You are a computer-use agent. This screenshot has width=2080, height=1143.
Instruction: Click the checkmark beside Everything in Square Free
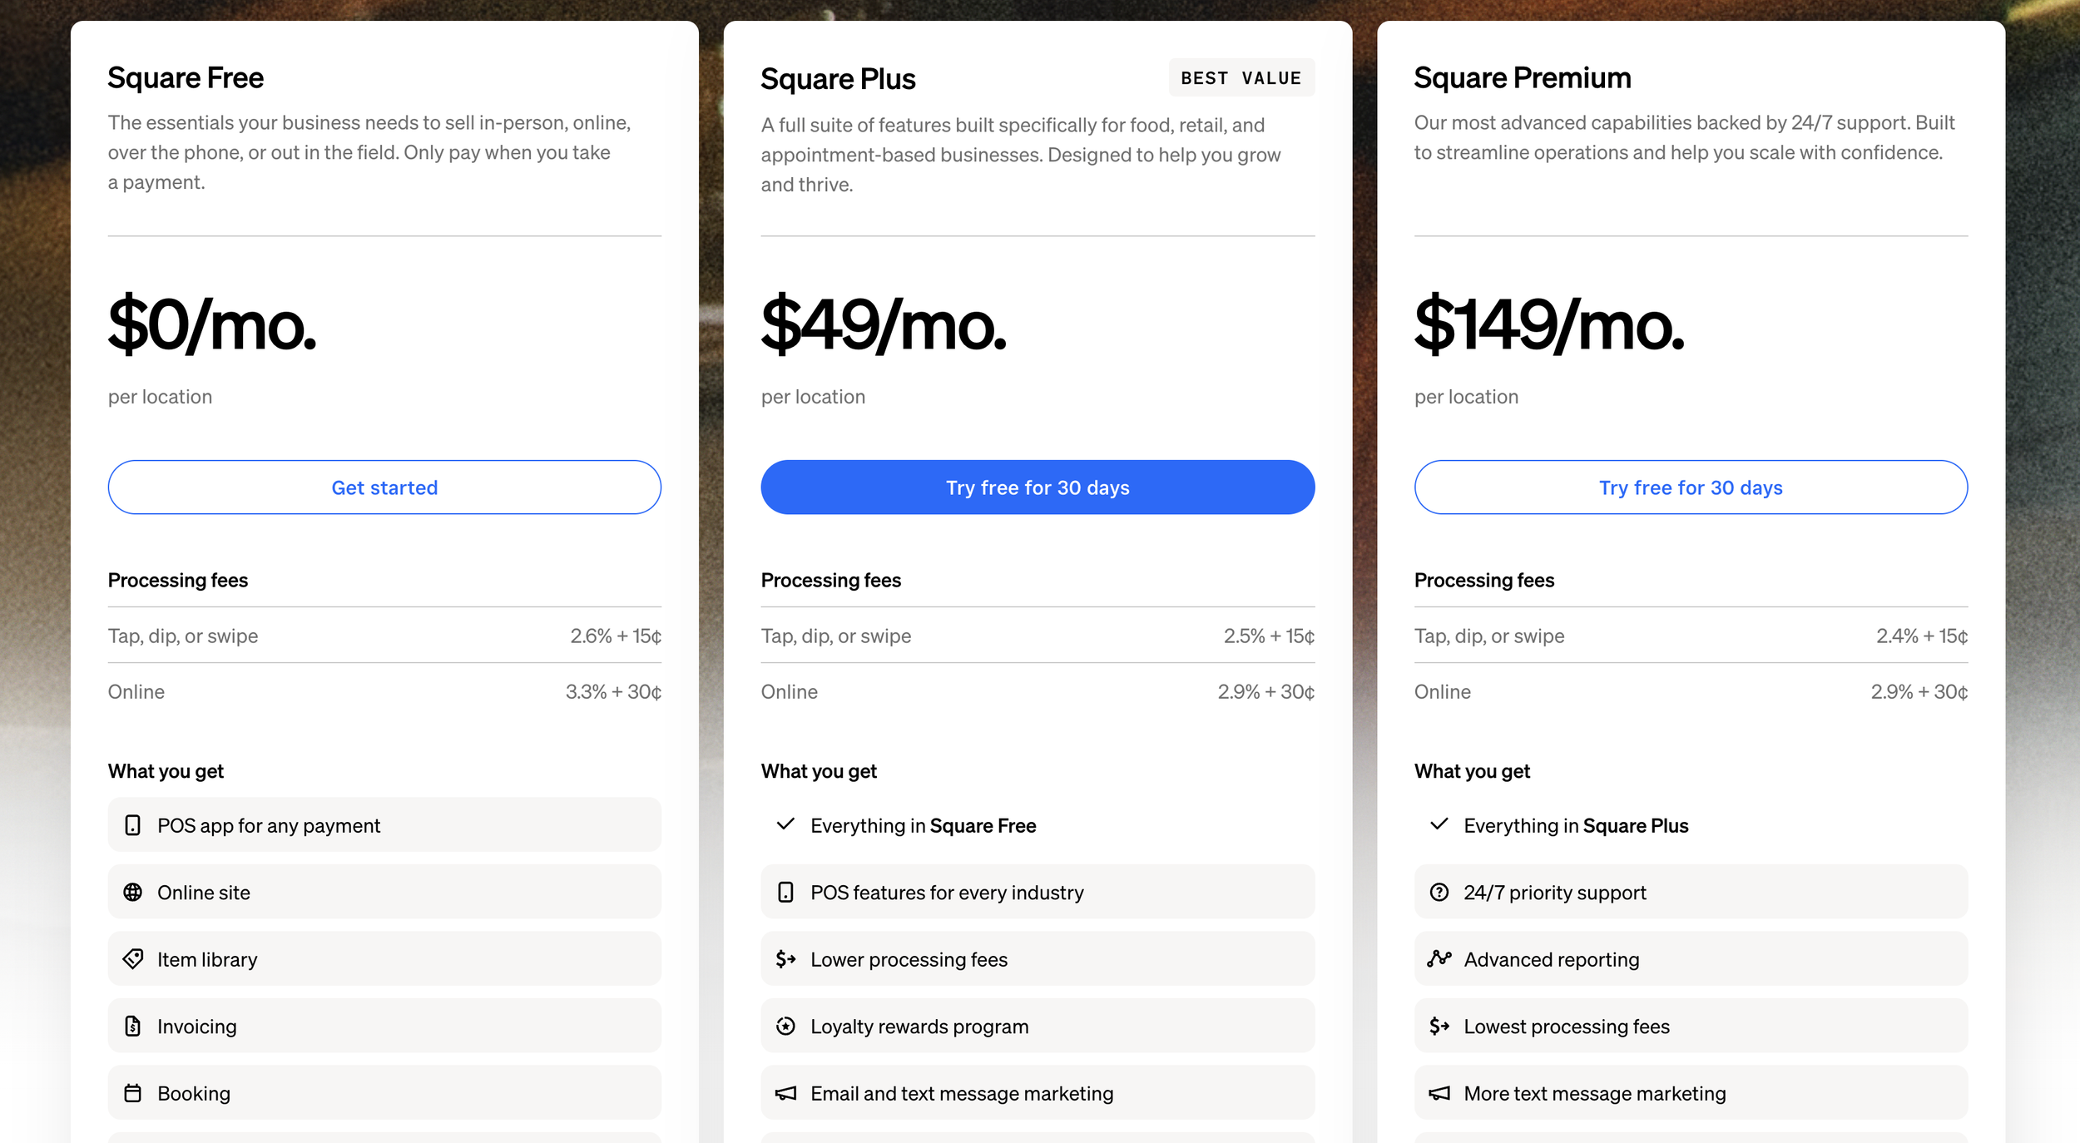click(x=785, y=824)
